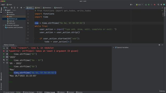Click inspection green checkmark in editor
This screenshot has width=166, height=93.
[x=162, y=11]
